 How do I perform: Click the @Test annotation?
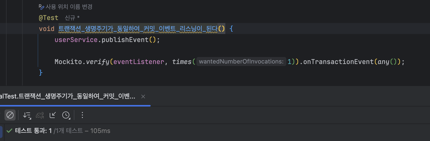point(48,18)
